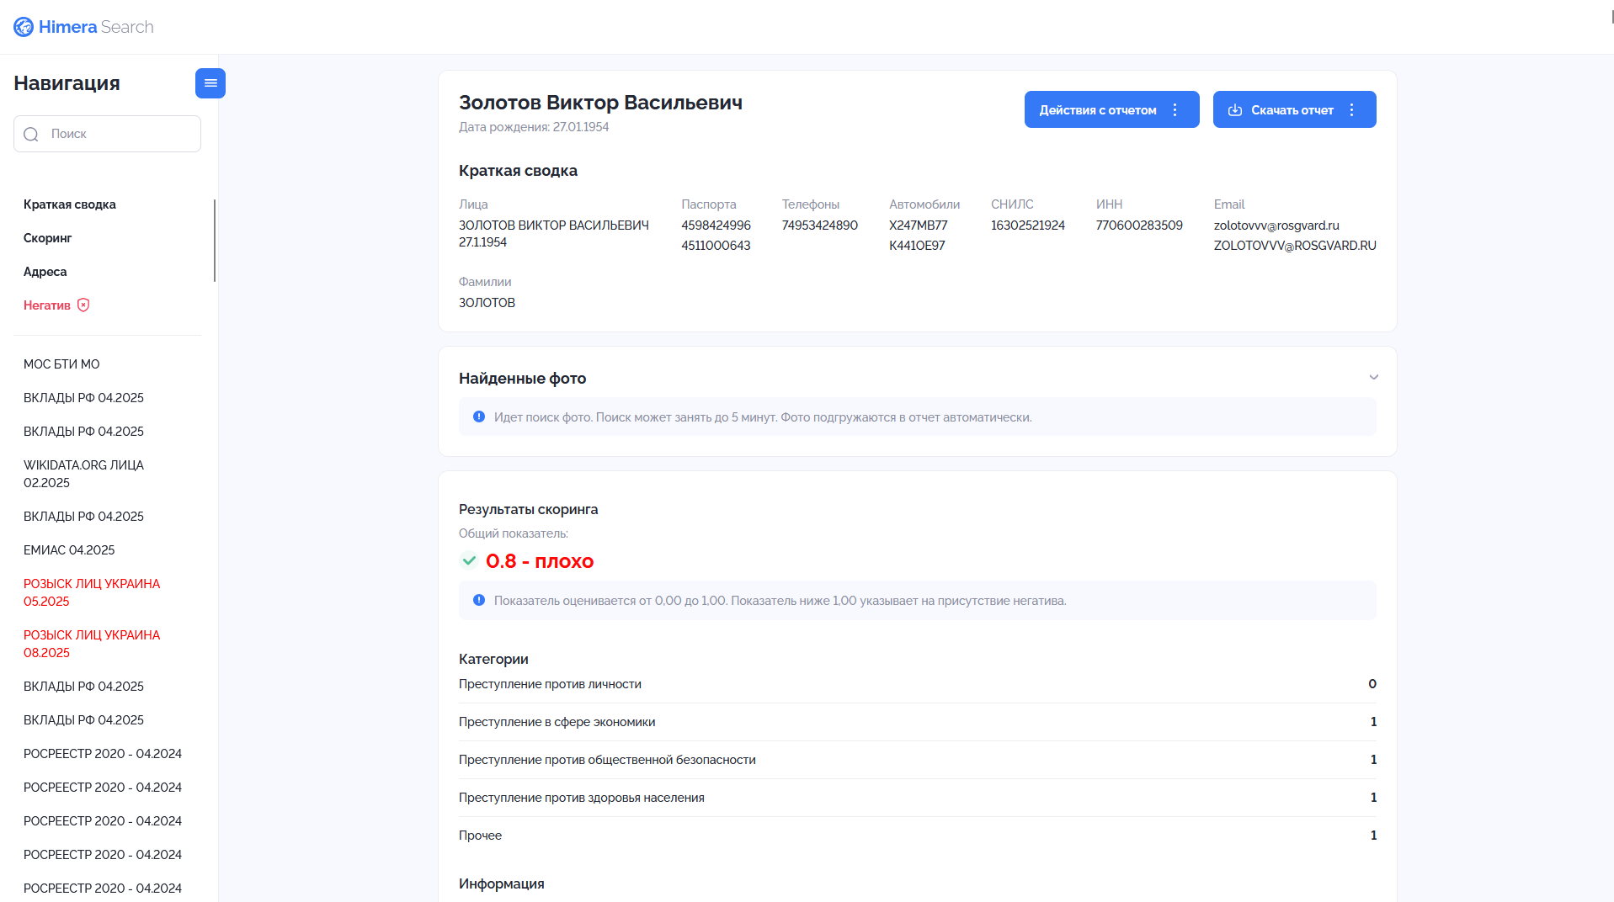Click email zolotovvv@rosgvard.ru
The image size is (1614, 902).
pyautogui.click(x=1276, y=225)
